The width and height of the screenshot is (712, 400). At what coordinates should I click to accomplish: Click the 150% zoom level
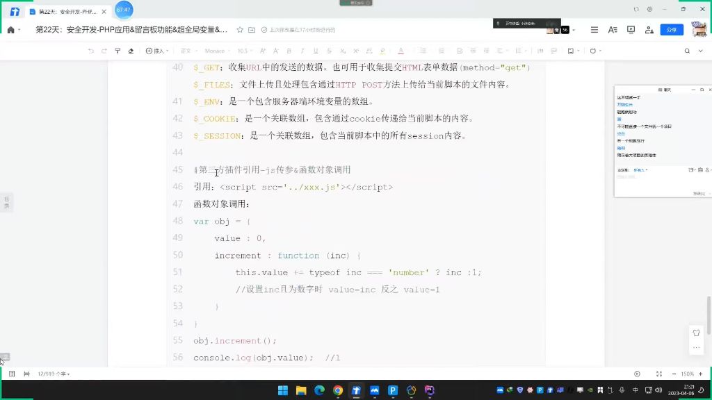click(x=687, y=374)
